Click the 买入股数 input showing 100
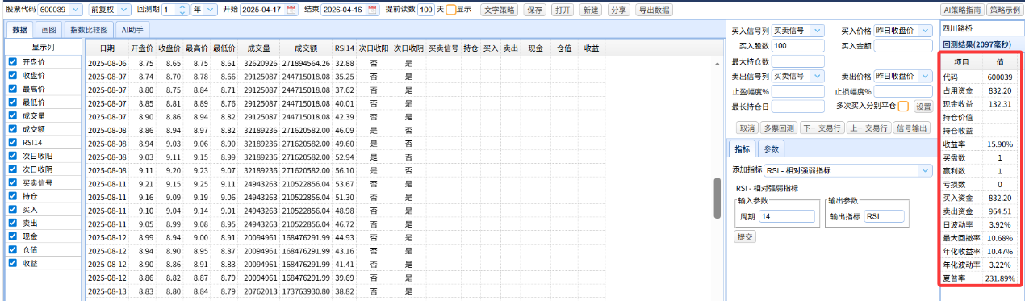 point(797,45)
